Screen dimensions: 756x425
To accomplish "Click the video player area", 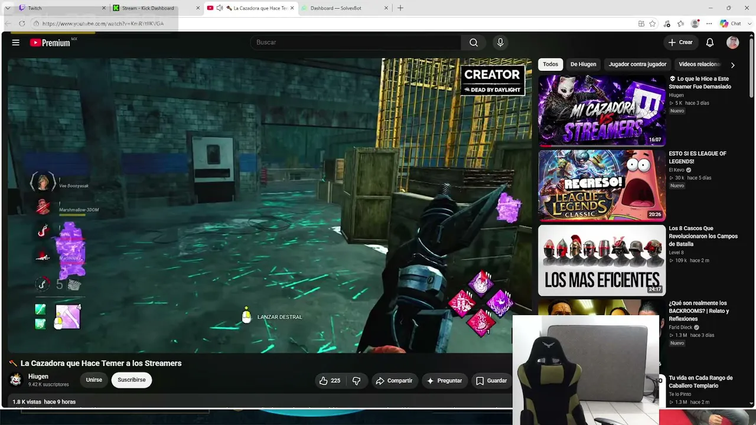I will (269, 205).
